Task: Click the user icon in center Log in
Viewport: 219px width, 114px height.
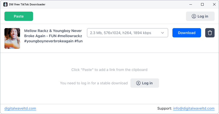Action: [138, 83]
